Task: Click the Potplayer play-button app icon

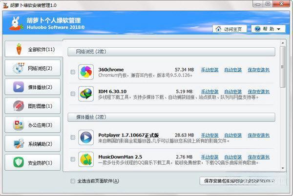Action: (x=86, y=137)
